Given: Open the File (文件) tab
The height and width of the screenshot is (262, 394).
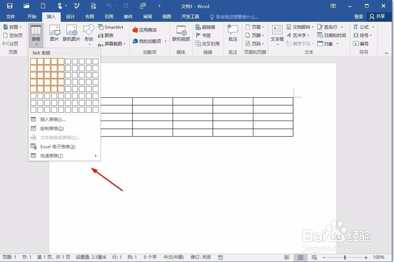Looking at the screenshot, I should coord(11,17).
